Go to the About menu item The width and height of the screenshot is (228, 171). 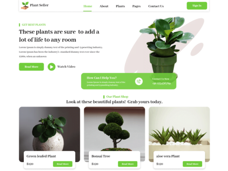[104, 6]
